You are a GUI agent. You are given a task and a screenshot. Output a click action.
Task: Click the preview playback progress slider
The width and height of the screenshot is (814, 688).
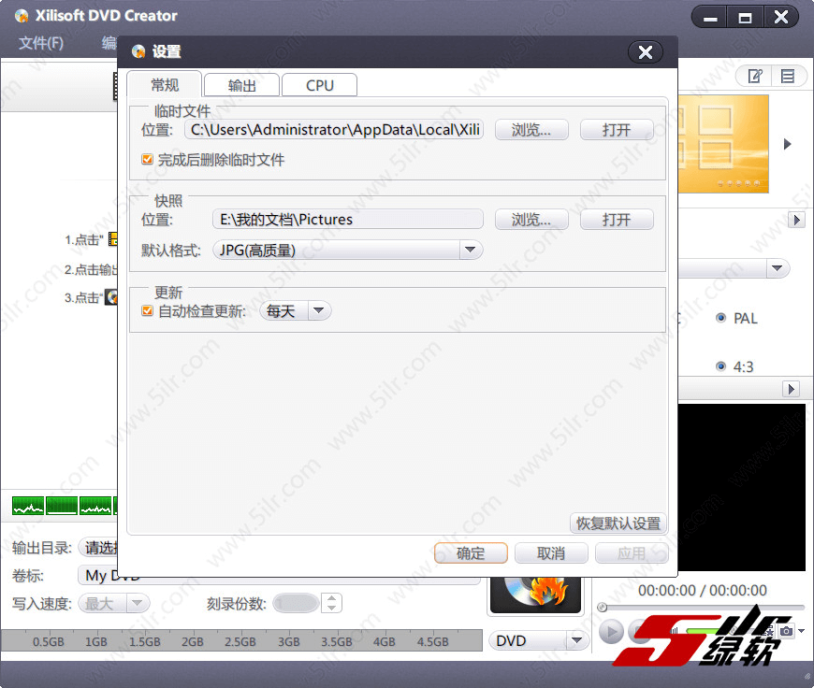702,608
